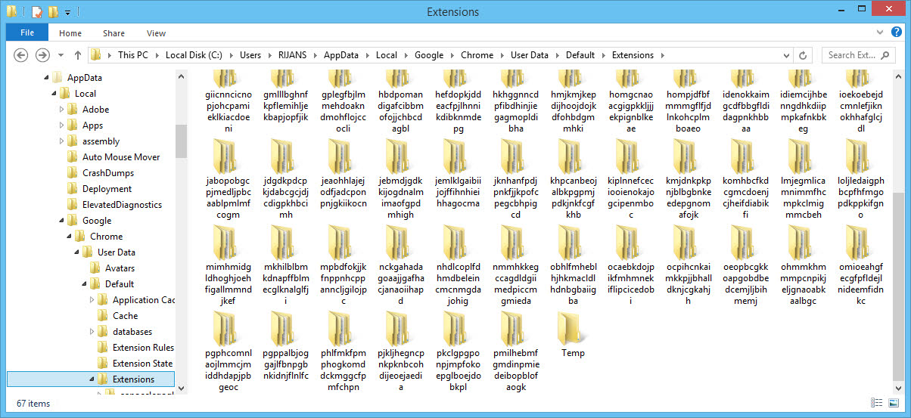Switch to the View ribbon tab
The image size is (911, 418).
(x=156, y=33)
